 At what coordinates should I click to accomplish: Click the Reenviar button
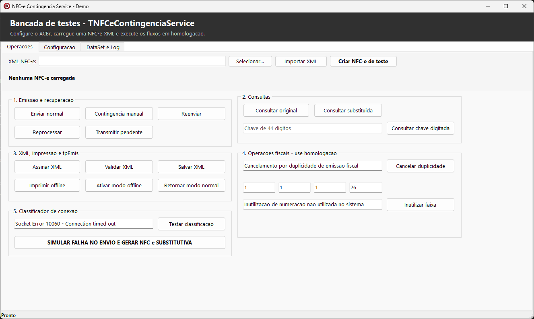click(x=192, y=114)
